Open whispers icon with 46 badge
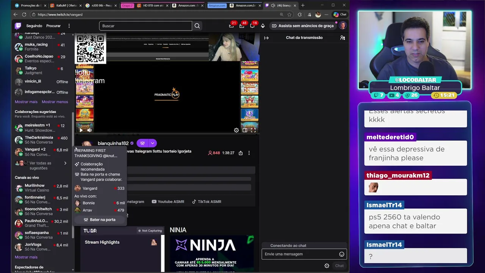 242,25
